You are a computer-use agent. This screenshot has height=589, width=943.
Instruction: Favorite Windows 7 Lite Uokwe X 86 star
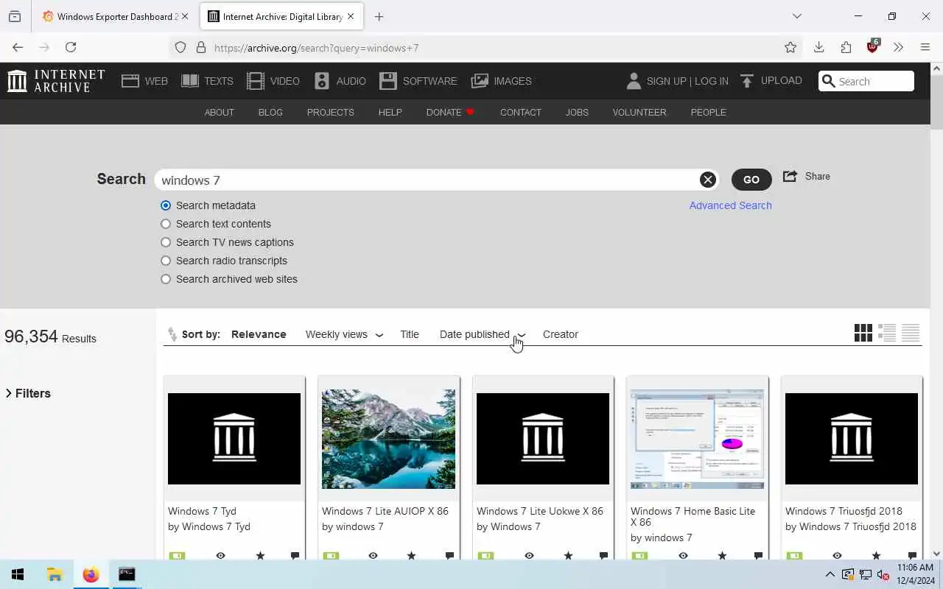point(568,555)
